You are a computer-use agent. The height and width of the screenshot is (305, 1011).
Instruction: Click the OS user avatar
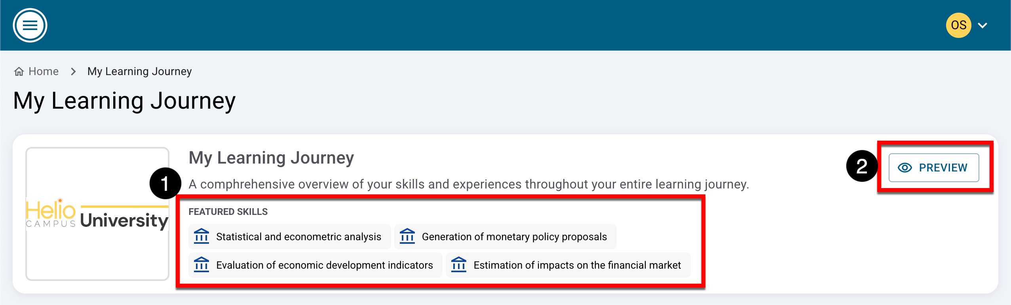tap(958, 25)
